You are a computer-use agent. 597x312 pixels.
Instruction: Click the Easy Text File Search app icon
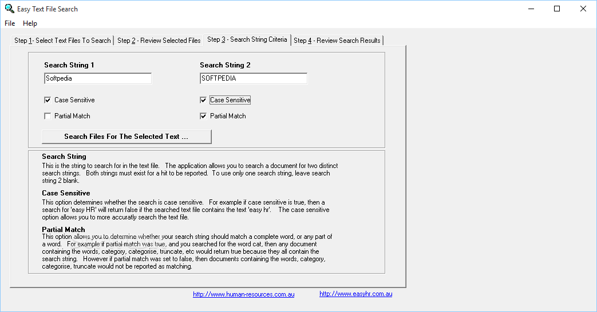click(x=9, y=9)
